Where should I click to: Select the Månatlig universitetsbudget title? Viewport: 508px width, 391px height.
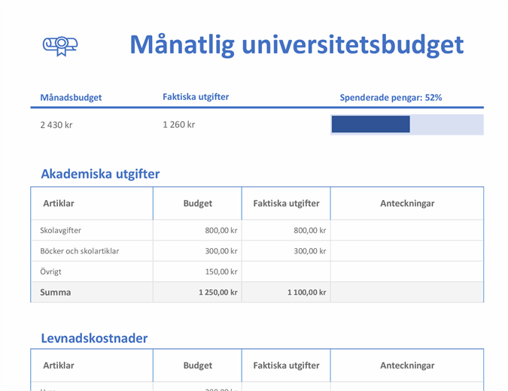(x=297, y=45)
